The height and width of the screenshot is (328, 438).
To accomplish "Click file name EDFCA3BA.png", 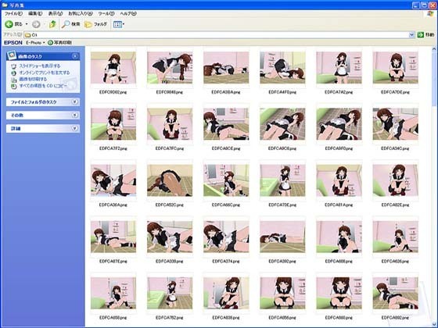I will (226, 92).
